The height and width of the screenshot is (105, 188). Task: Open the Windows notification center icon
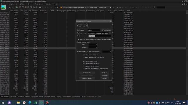[184, 103]
